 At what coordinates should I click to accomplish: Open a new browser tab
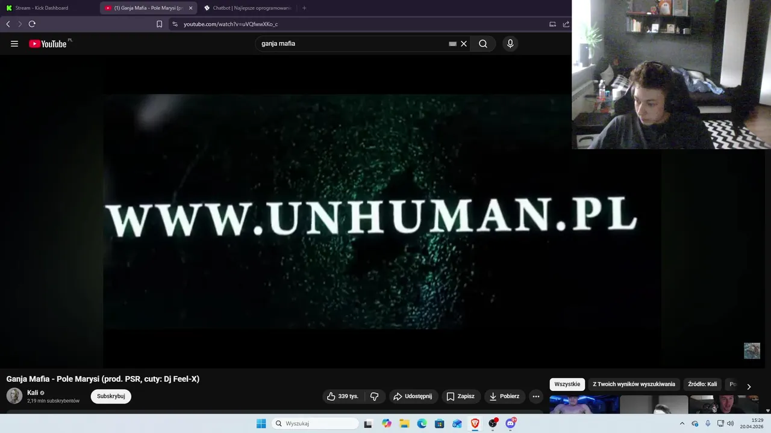[304, 8]
